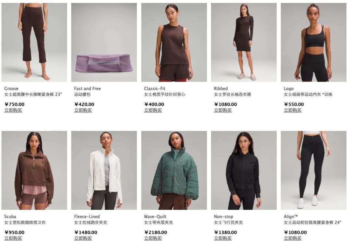Buy now link under Non-stop ¥1380.00
Screen dimensions: 350x244
pyautogui.click(x=223, y=238)
